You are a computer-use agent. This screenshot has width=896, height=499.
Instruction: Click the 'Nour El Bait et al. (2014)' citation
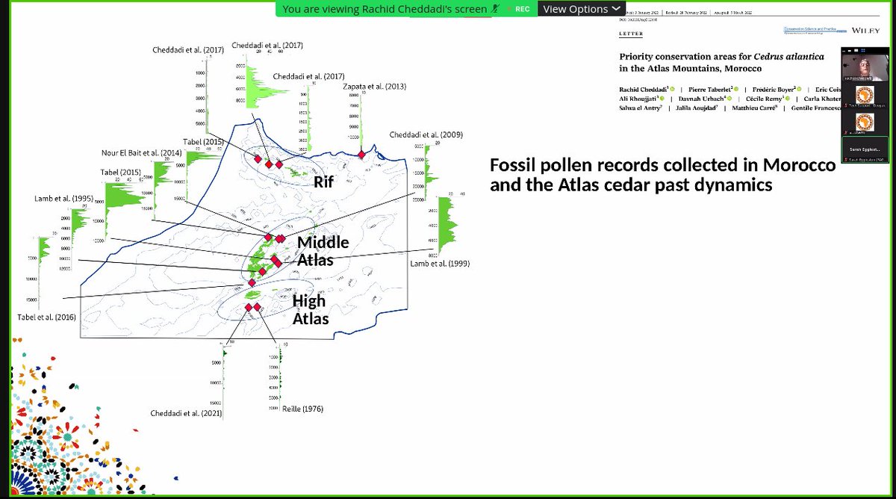[142, 152]
